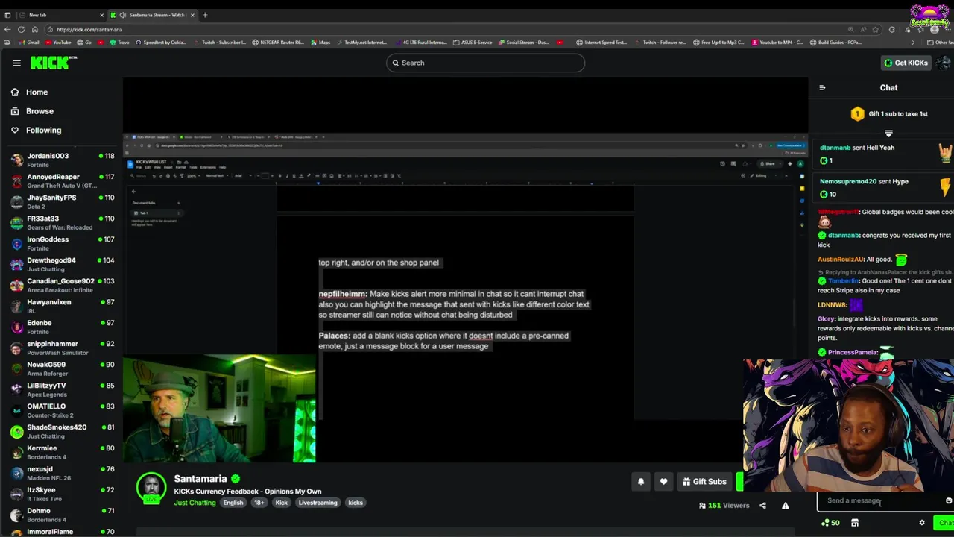Open the Maps bookmark

320,43
